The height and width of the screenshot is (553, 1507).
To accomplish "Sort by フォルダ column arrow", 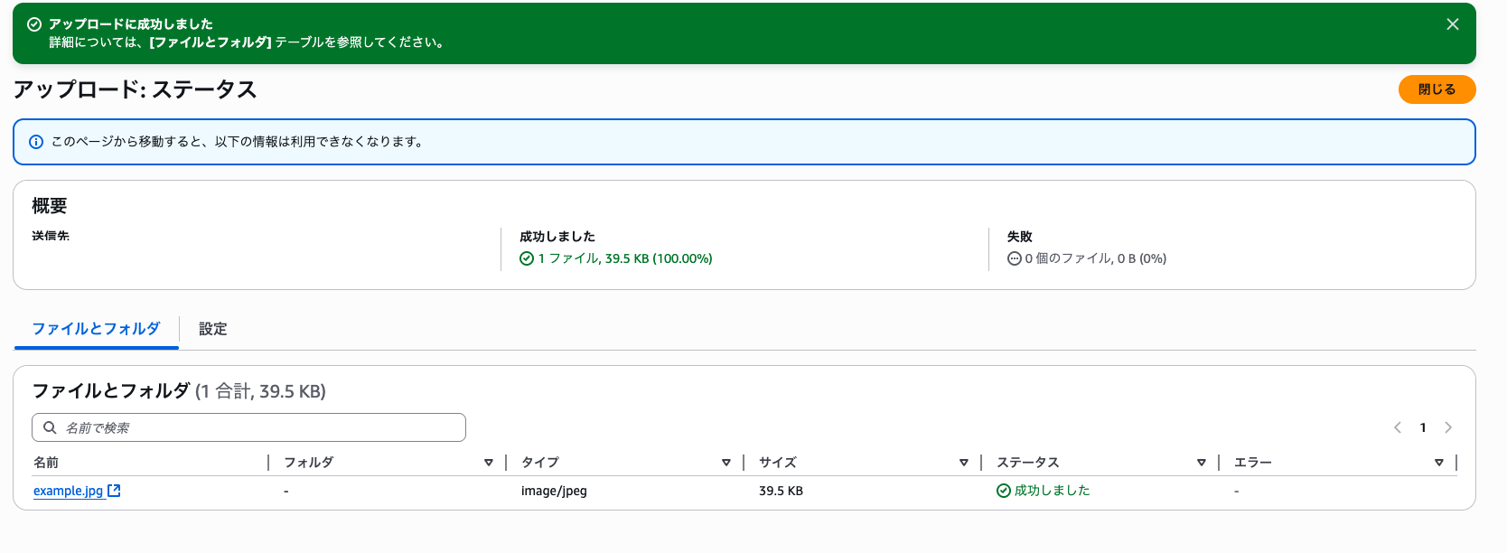I will click(489, 463).
